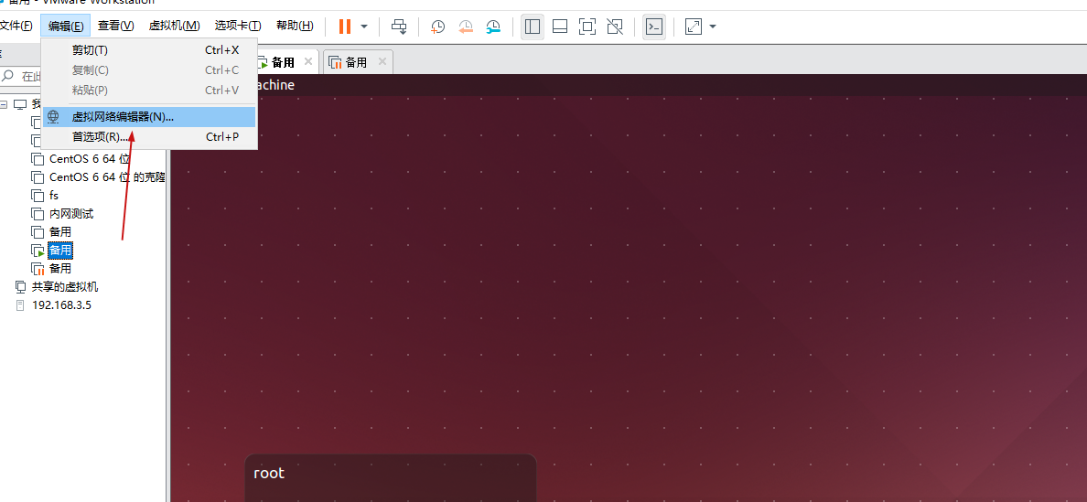Open 首选项(R)... menu entry

click(150, 137)
